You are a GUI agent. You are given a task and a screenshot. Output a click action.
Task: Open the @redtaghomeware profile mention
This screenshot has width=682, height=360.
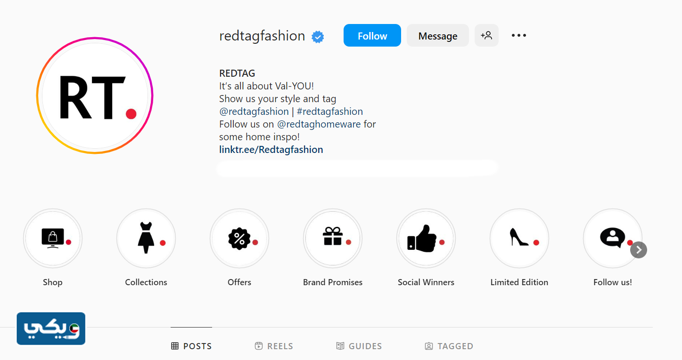(319, 124)
